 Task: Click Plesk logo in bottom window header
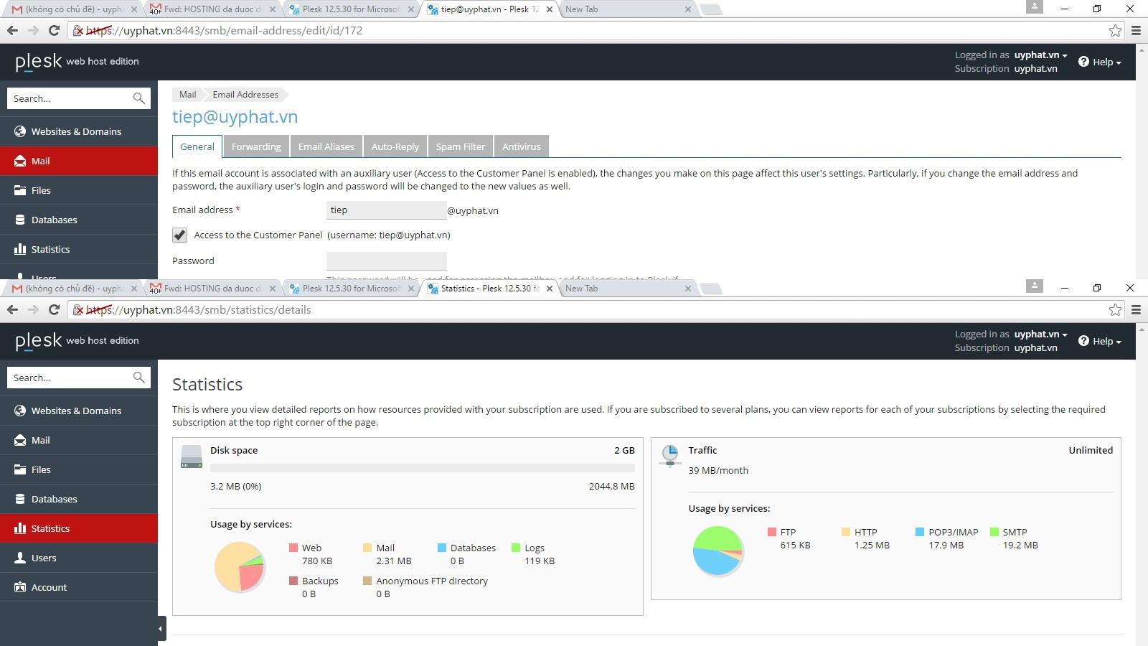tap(77, 341)
